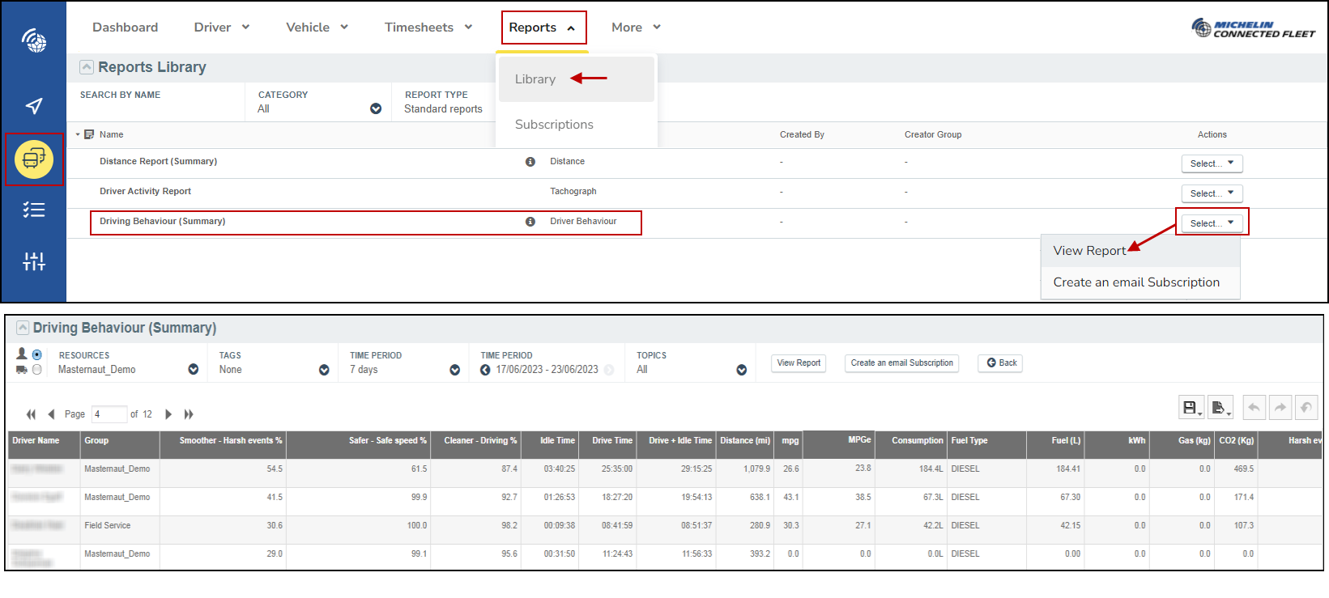1329x598 pixels.
Task: Go to first page of report
Action: (x=31, y=414)
